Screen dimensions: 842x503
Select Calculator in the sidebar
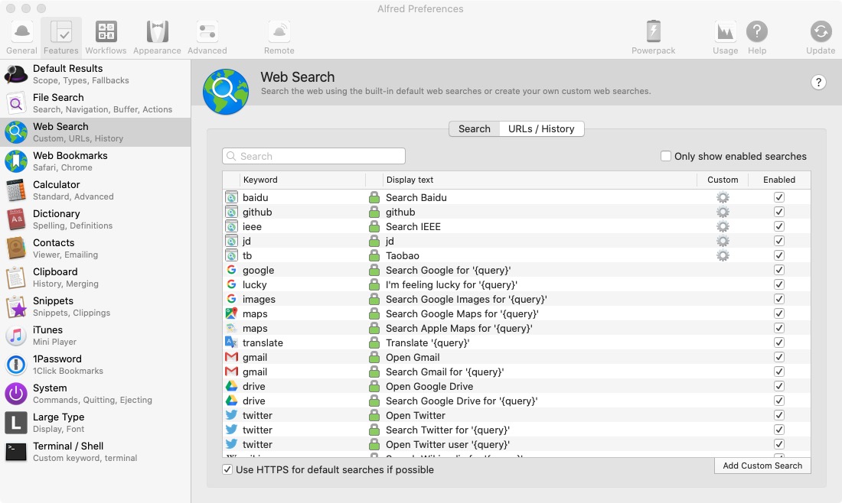click(x=96, y=190)
